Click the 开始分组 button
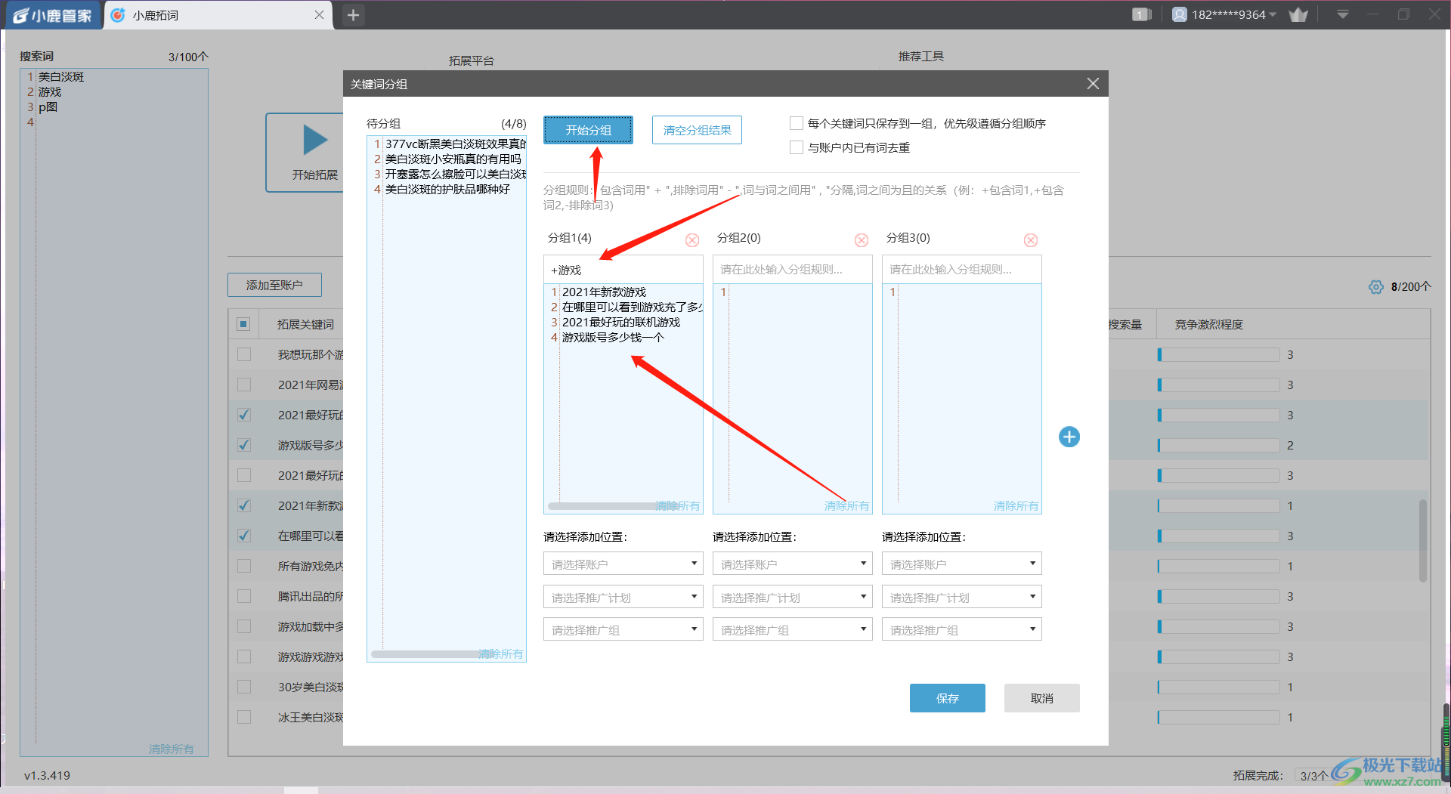Image resolution: width=1451 pixels, height=794 pixels. click(x=588, y=130)
